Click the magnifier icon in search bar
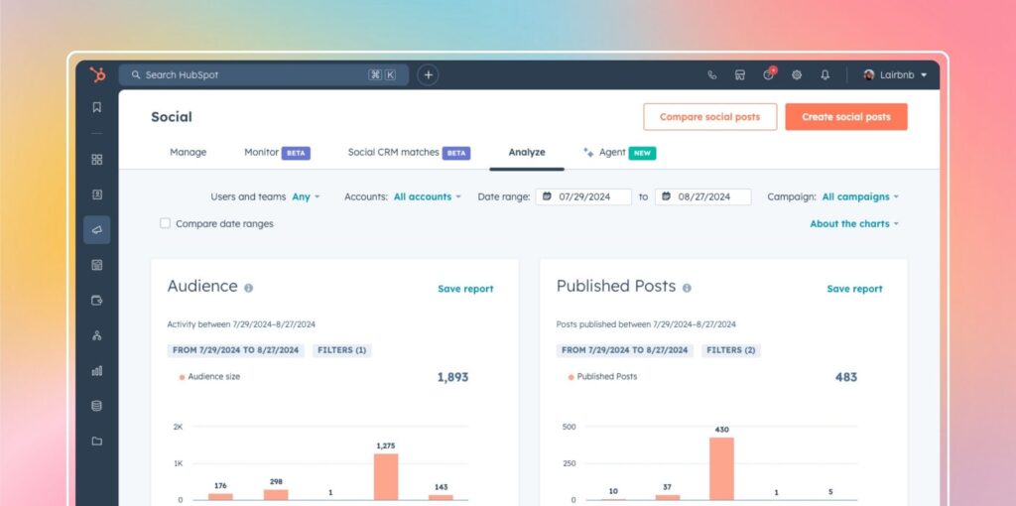This screenshot has width=1016, height=506. pyautogui.click(x=135, y=75)
